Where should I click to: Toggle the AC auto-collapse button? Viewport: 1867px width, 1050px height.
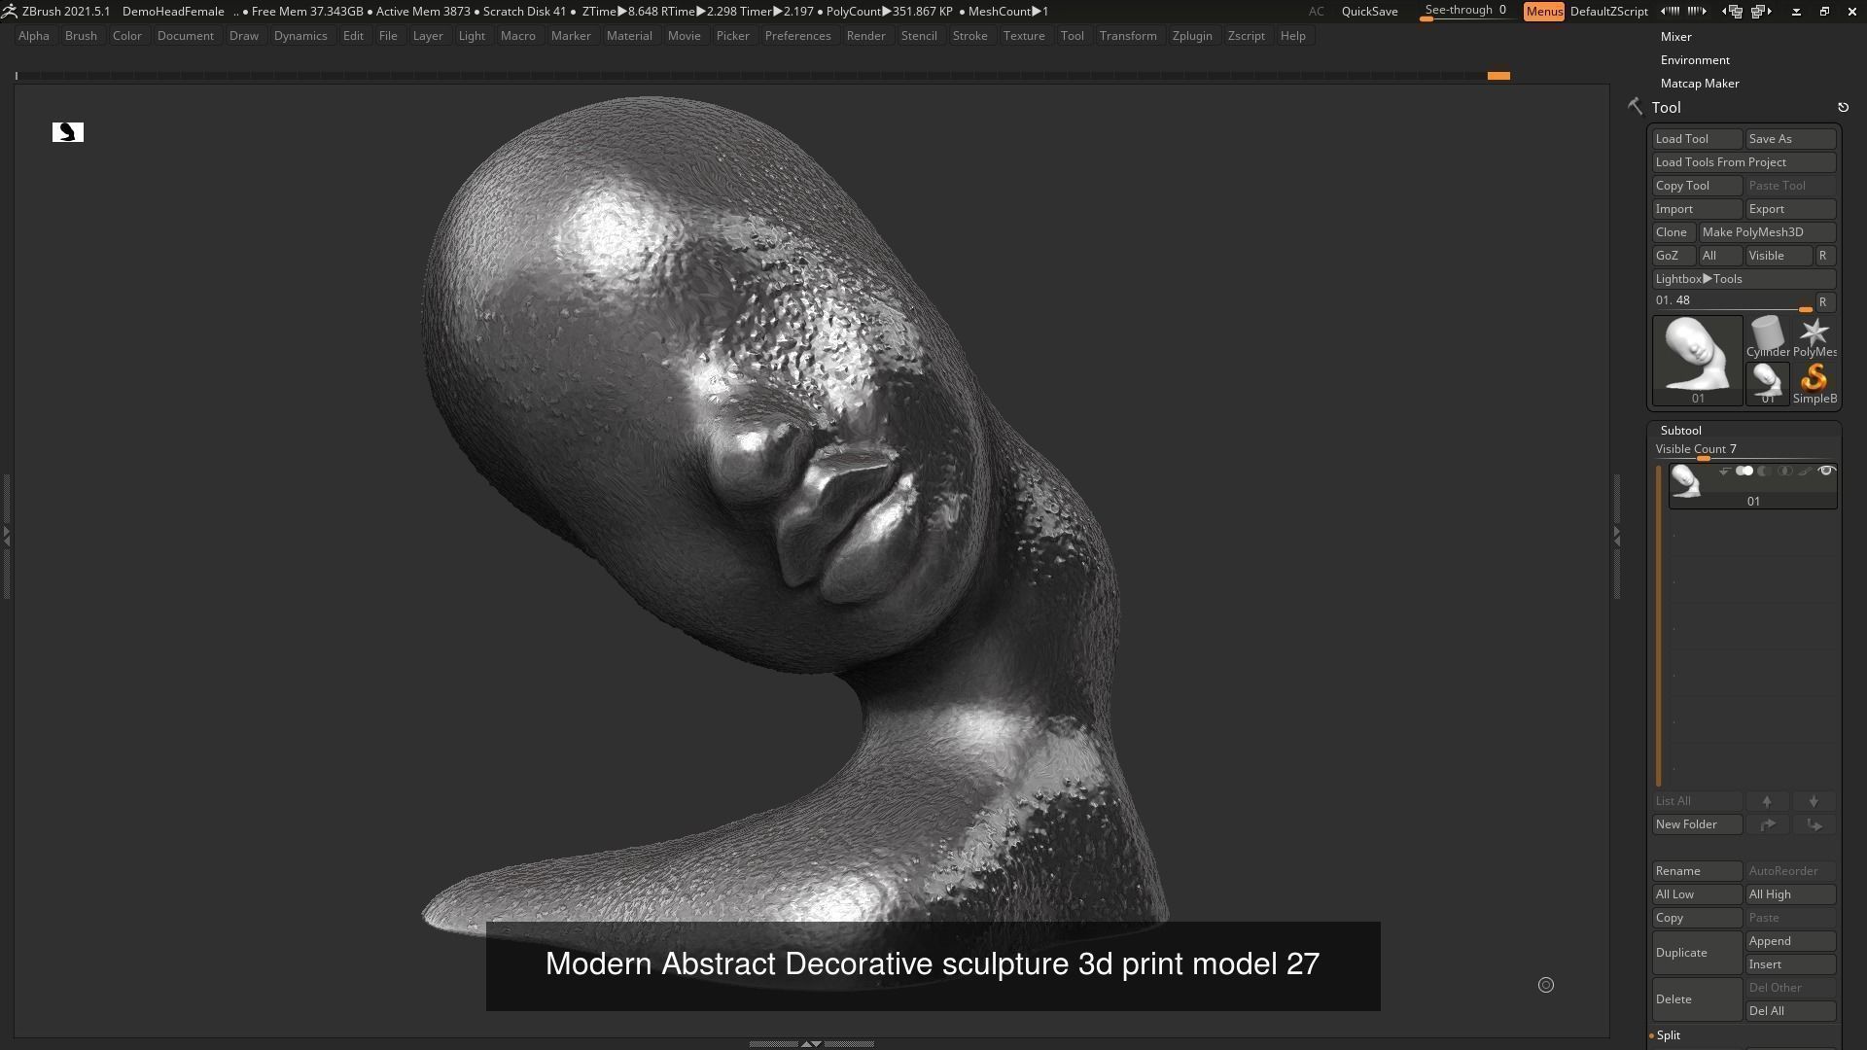coord(1316,11)
